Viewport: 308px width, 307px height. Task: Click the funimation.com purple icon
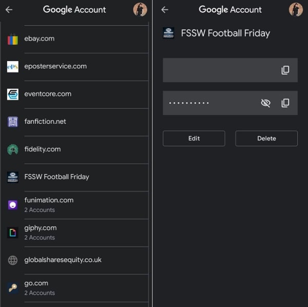coord(13,205)
